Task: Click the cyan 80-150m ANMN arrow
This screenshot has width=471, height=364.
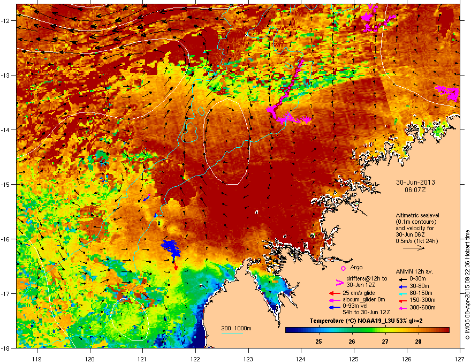Action: [402, 293]
